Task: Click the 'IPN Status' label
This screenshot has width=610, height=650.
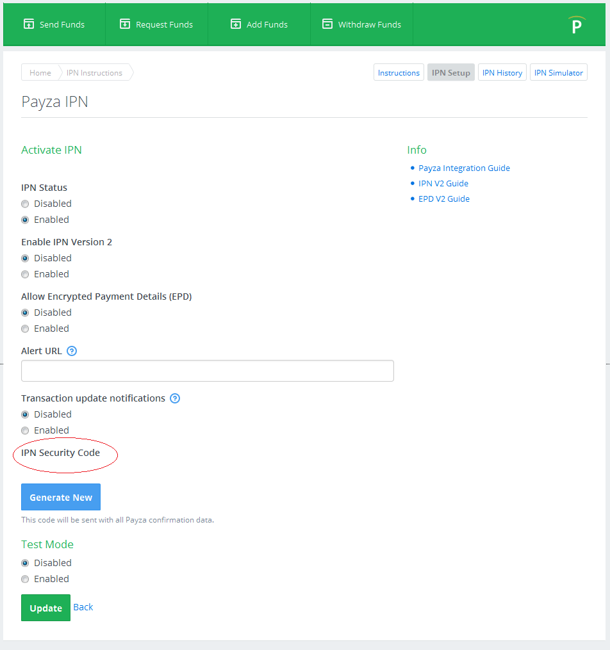Action: click(44, 188)
